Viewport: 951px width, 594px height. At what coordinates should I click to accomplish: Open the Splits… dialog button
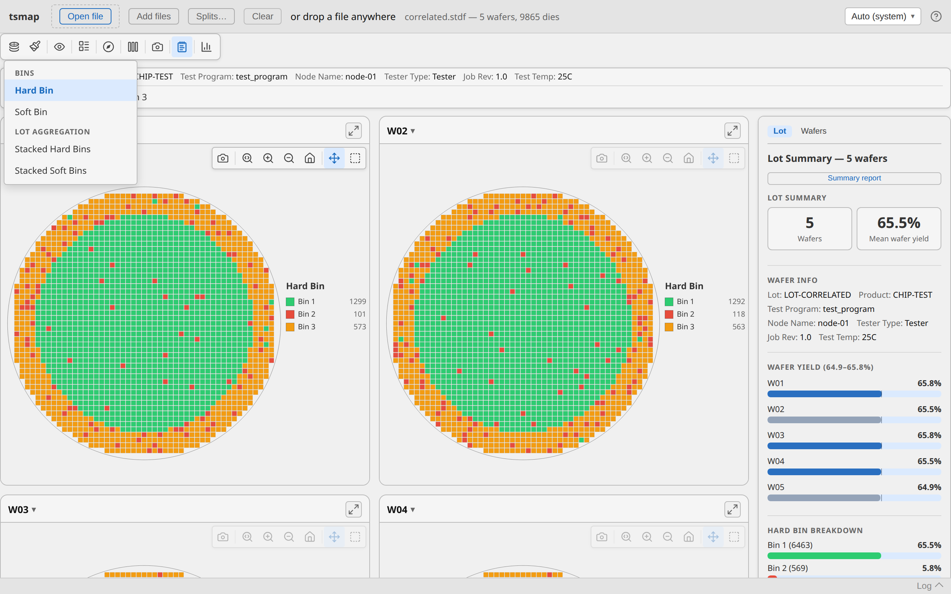point(211,16)
